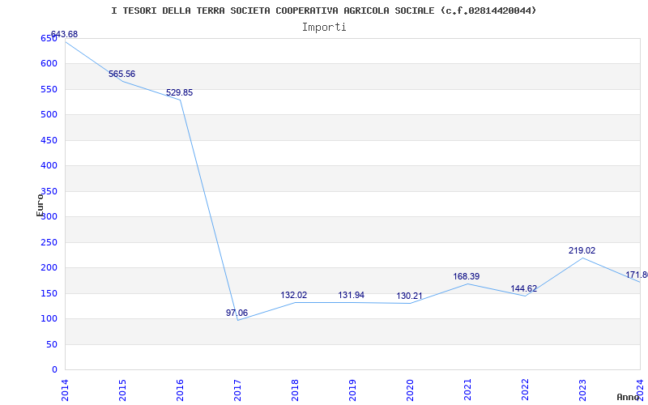Click the chart title I TESORI DELLA TERRA

323,11
